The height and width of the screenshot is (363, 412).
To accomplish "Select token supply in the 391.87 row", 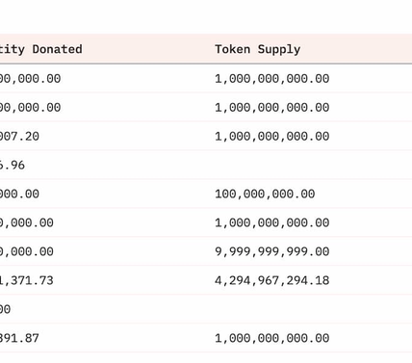I will coord(272,338).
